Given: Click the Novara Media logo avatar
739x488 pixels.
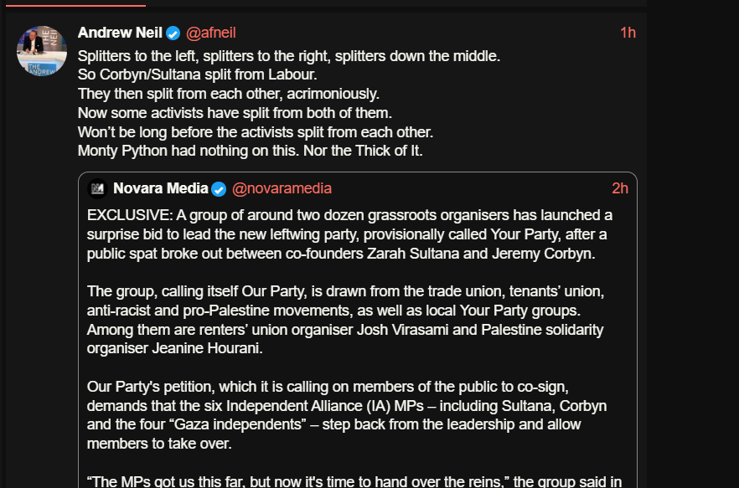Looking at the screenshot, I should click(x=97, y=188).
